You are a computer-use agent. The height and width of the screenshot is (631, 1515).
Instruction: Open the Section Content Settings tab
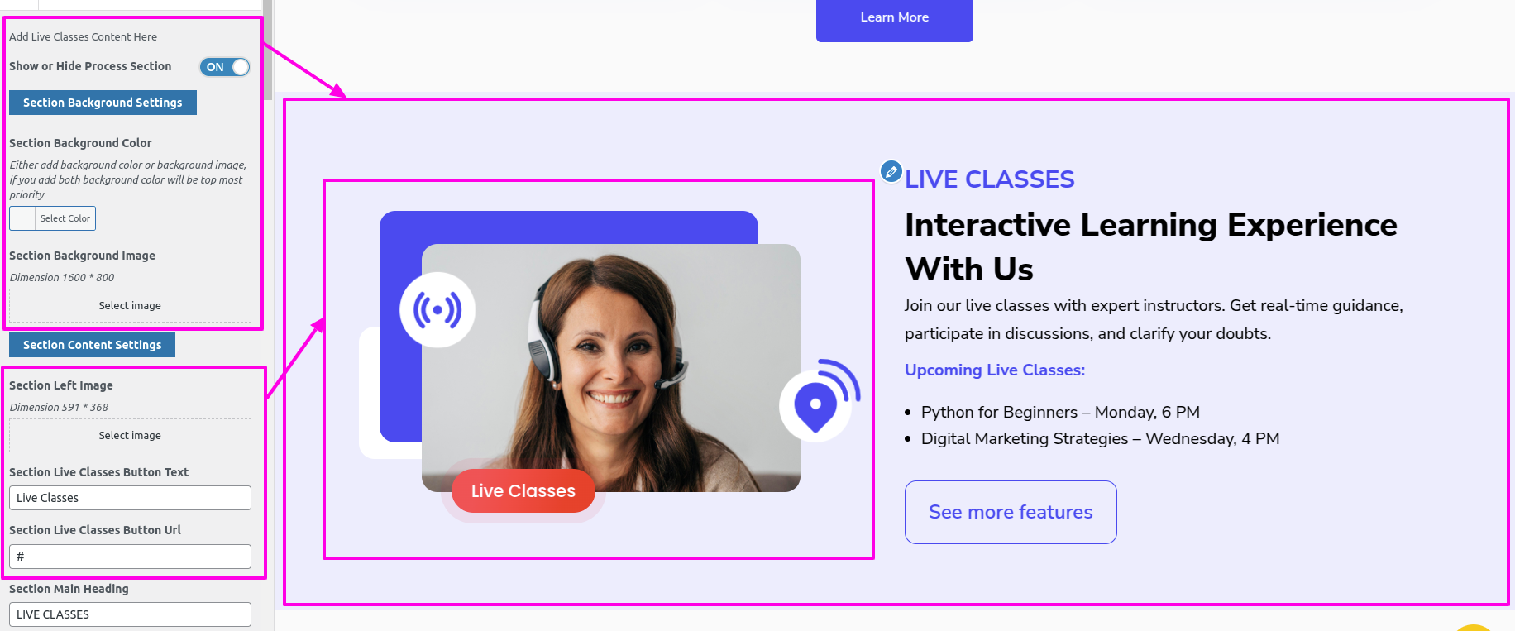point(92,345)
